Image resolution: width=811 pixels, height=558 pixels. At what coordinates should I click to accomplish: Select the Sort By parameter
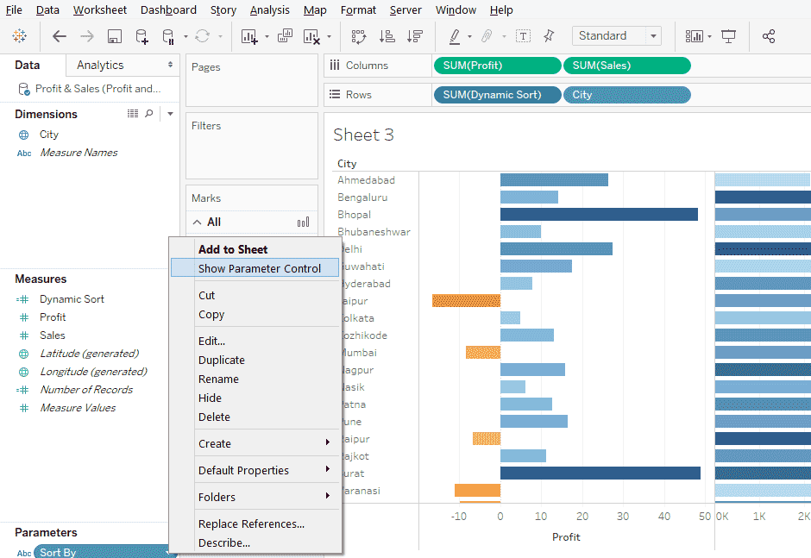102,551
